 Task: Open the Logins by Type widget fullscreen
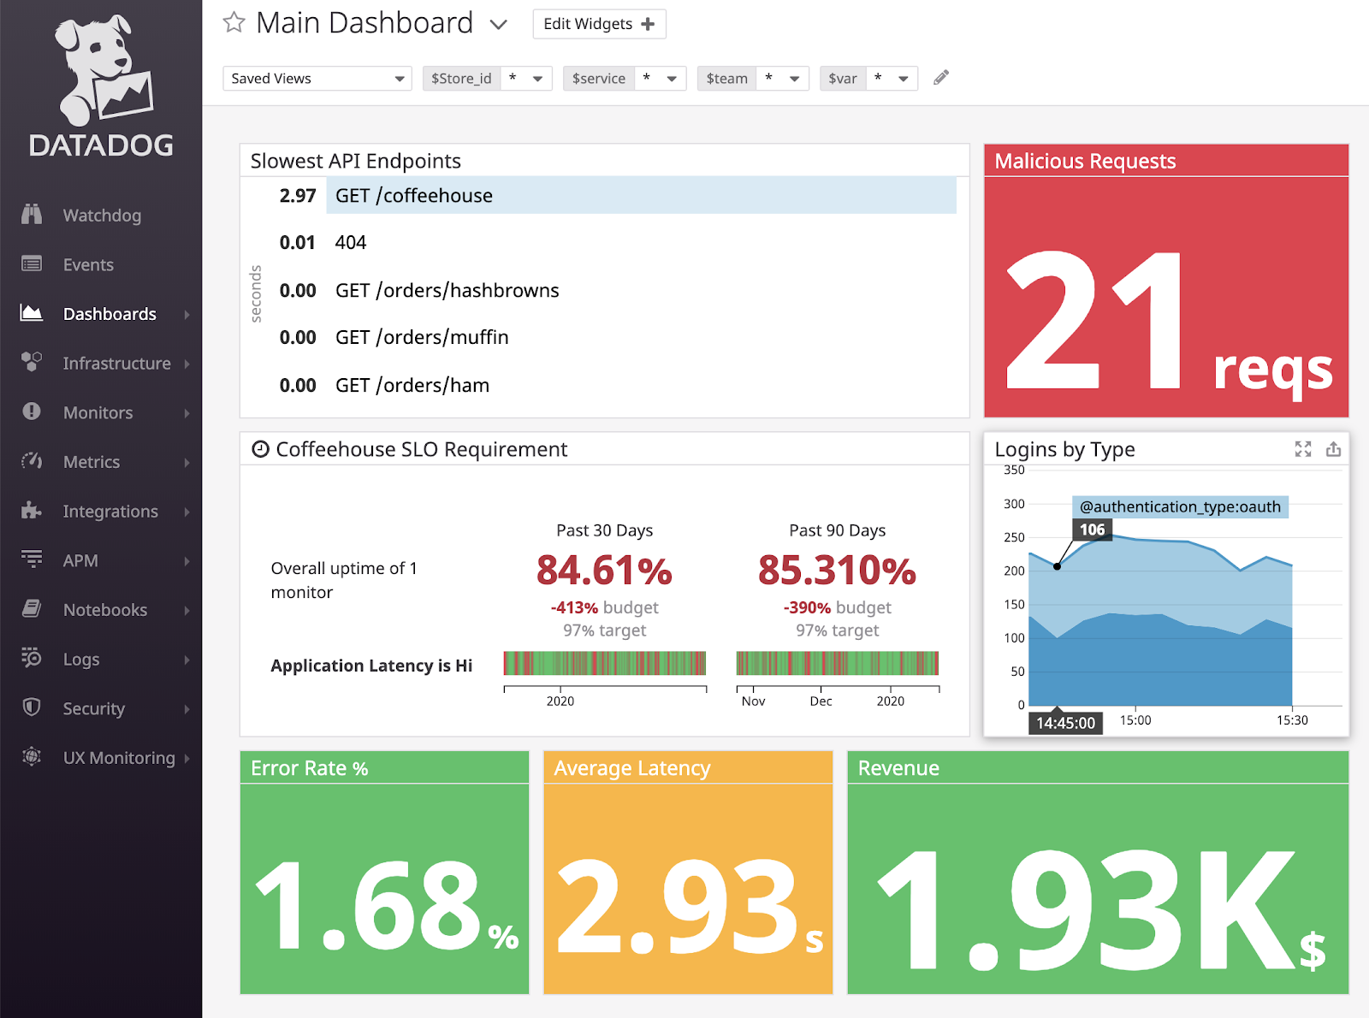pos(1302,448)
